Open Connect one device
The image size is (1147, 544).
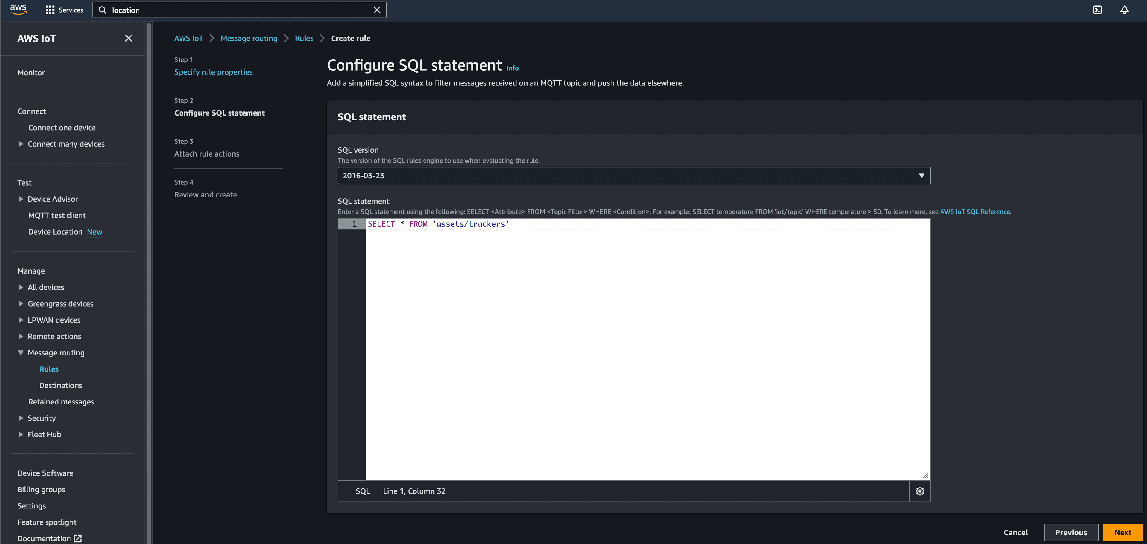click(62, 128)
